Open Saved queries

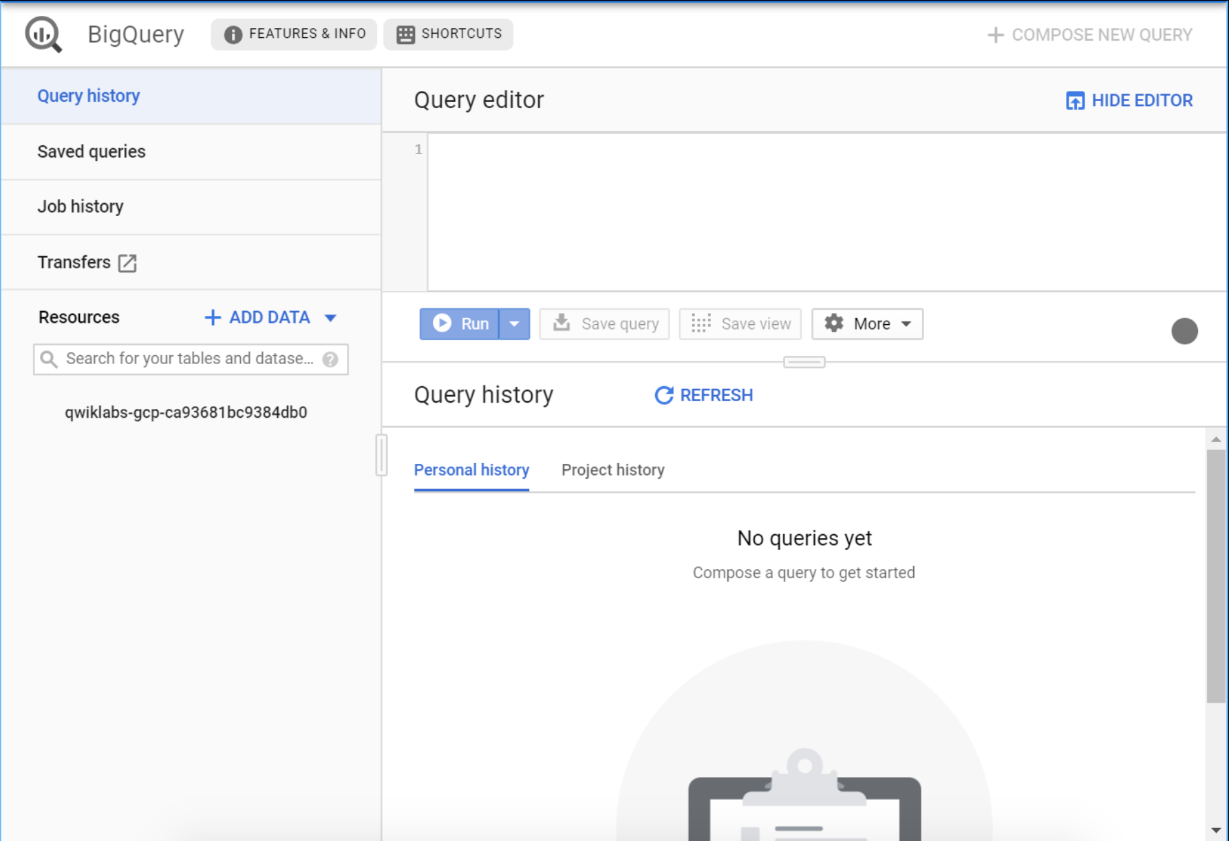(191, 151)
